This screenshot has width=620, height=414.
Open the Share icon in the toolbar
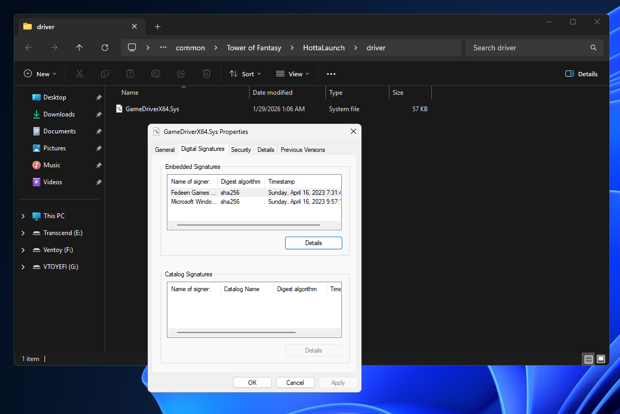tap(181, 74)
